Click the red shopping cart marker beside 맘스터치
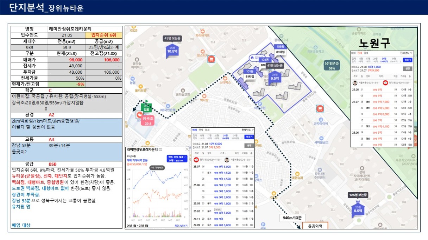Image resolution: width=428 pixels, height=240 pixels. click(x=211, y=59)
